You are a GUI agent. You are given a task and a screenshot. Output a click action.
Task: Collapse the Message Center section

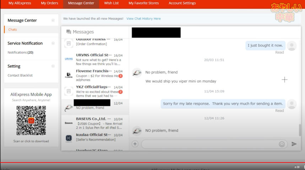click(x=53, y=21)
